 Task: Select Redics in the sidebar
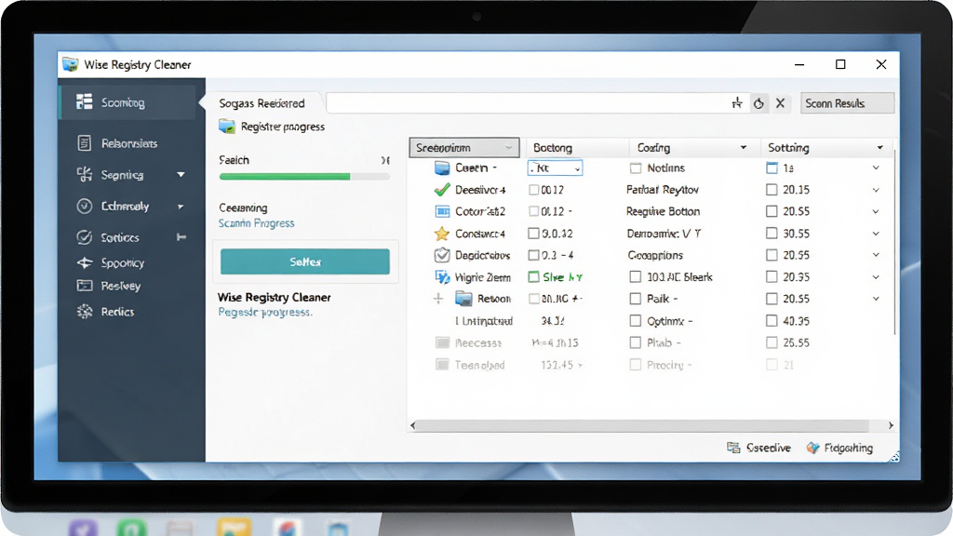click(117, 312)
